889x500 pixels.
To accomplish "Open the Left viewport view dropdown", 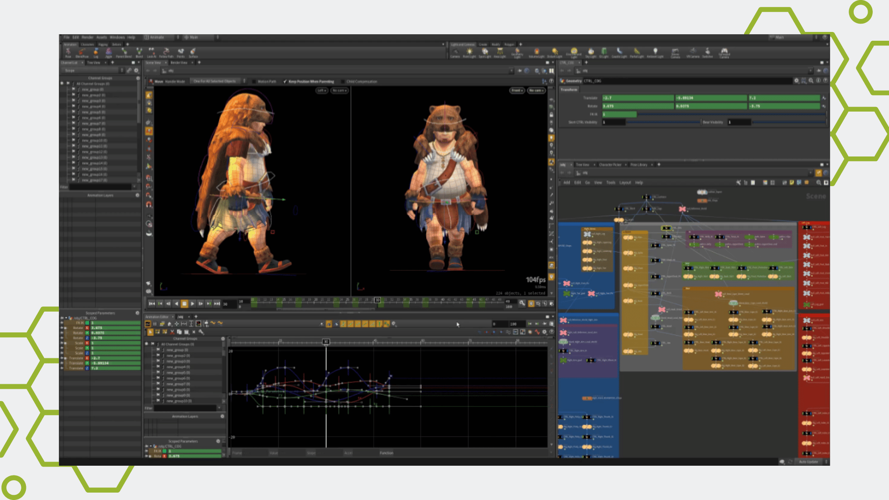I will click(x=322, y=90).
